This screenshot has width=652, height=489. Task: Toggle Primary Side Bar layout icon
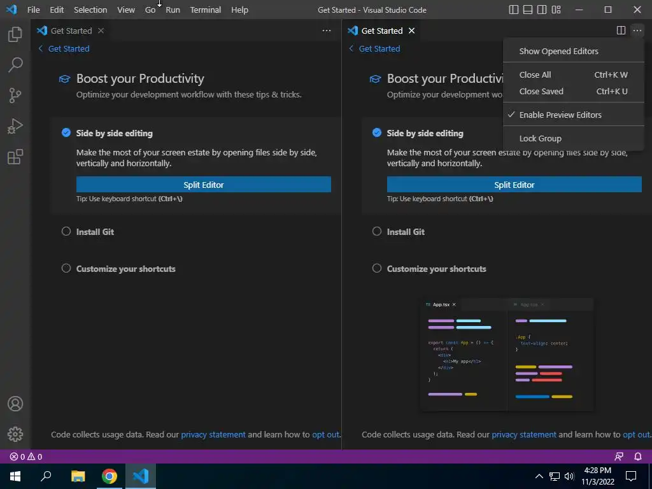pyautogui.click(x=514, y=10)
